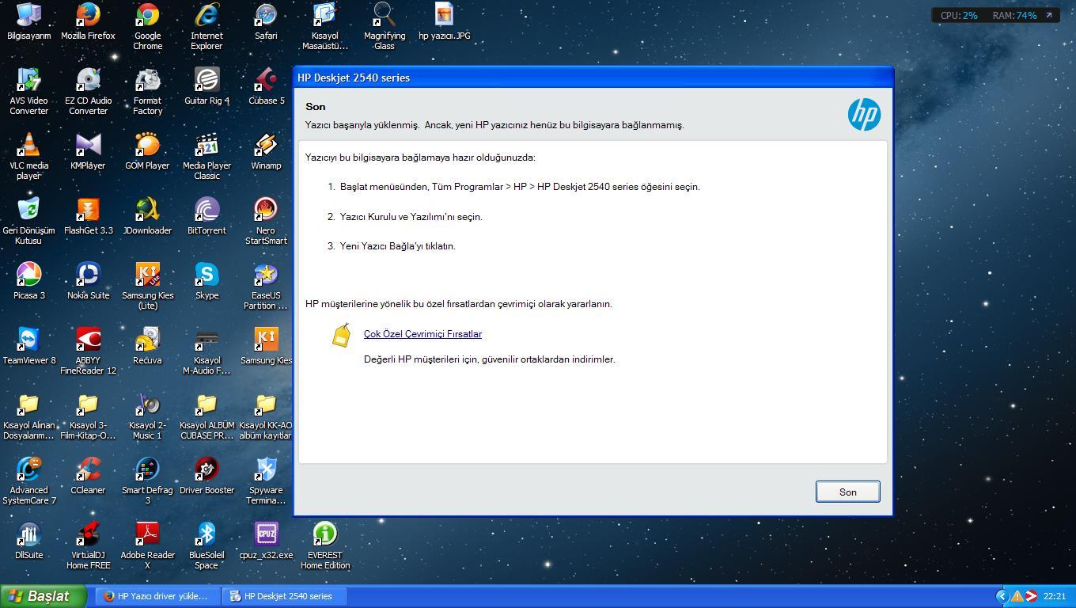Select the DllSuite desktop icon
Viewport: 1076px width, 608px height.
(x=28, y=541)
